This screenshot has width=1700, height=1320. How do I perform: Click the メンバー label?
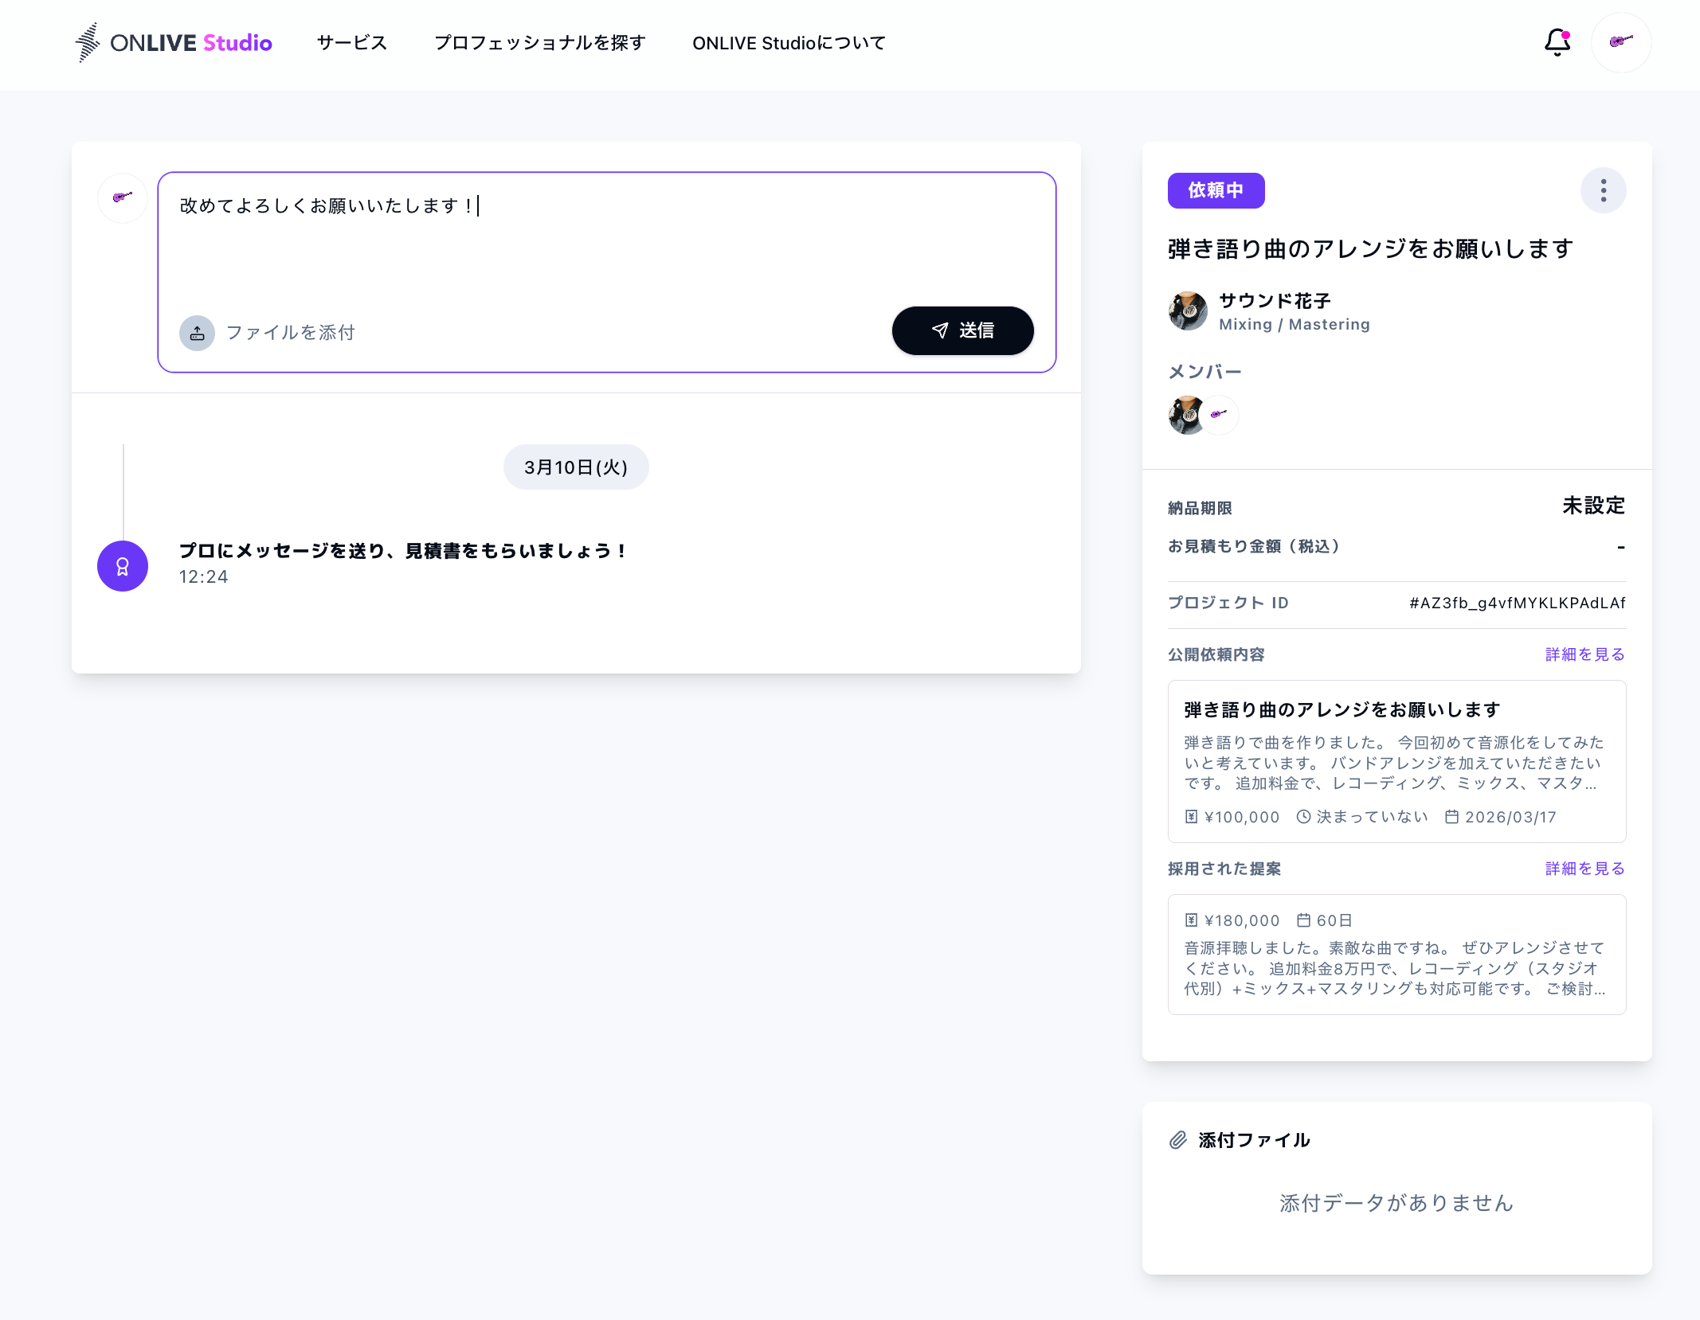(x=1204, y=372)
